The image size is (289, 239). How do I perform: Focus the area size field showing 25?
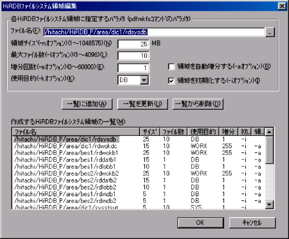coord(133,44)
